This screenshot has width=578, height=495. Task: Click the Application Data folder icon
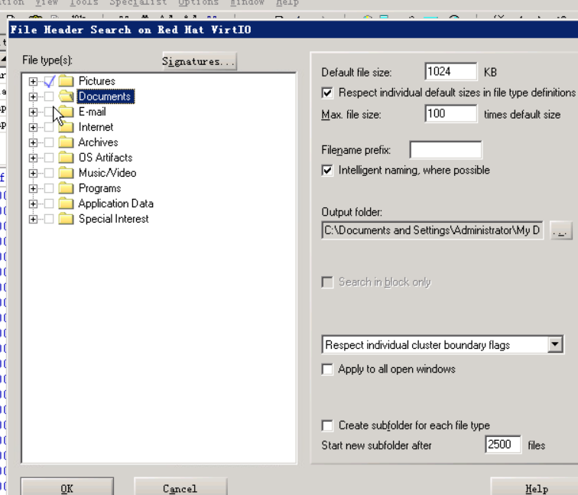[67, 204]
